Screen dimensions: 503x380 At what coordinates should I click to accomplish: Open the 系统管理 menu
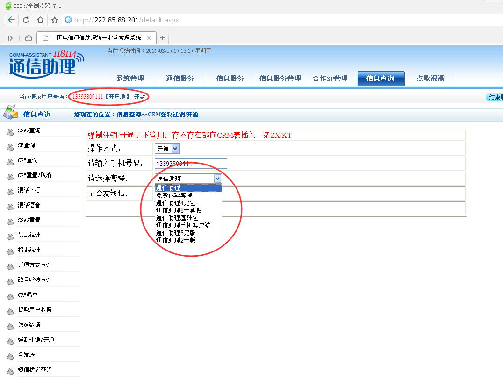tap(130, 79)
